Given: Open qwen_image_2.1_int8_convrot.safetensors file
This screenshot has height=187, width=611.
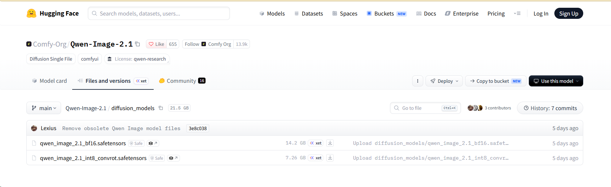Looking at the screenshot, I should (93, 158).
